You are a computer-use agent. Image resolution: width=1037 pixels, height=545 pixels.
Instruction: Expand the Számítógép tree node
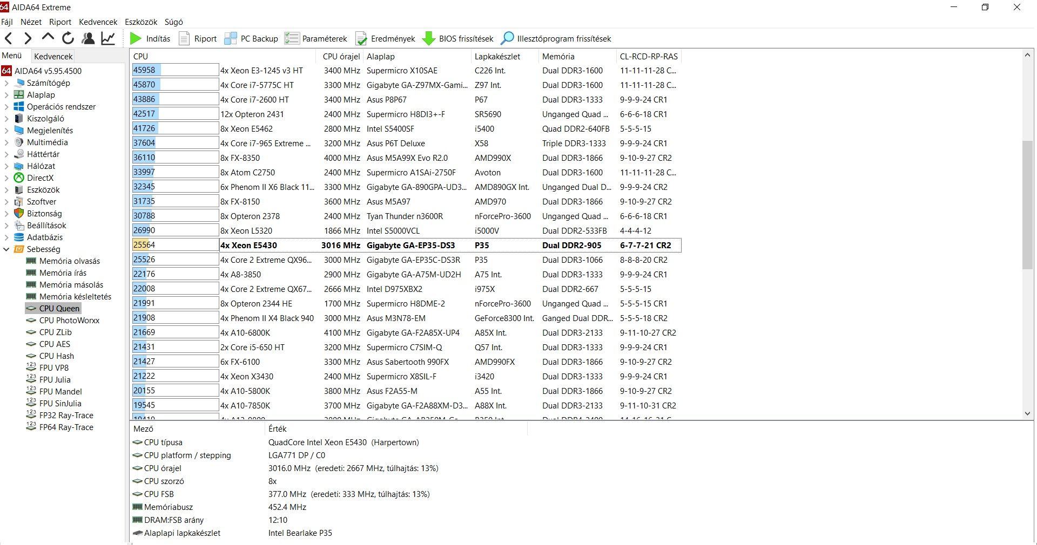6,83
